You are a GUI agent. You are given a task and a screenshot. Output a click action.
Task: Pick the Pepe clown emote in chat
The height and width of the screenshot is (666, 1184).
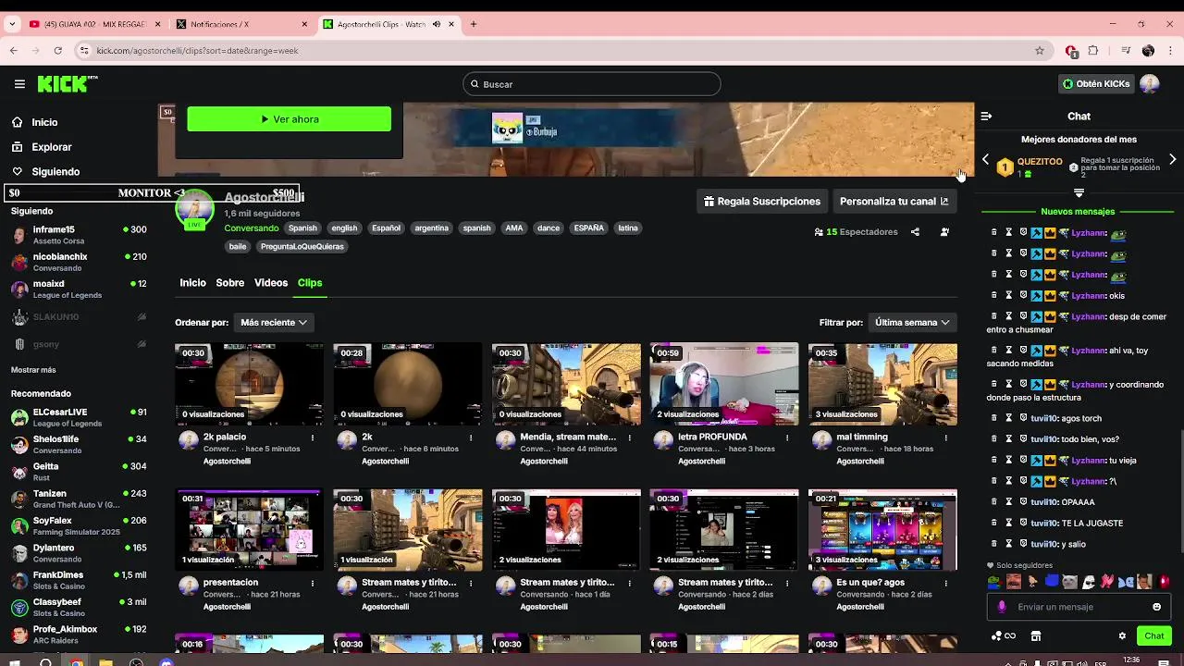point(994,582)
